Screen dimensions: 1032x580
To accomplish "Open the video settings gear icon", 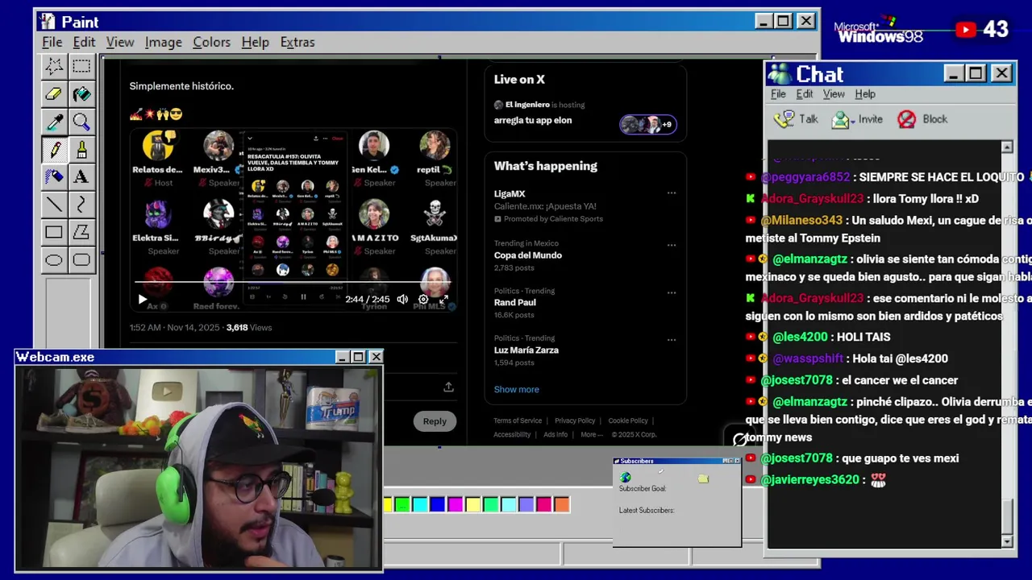I will pos(423,299).
